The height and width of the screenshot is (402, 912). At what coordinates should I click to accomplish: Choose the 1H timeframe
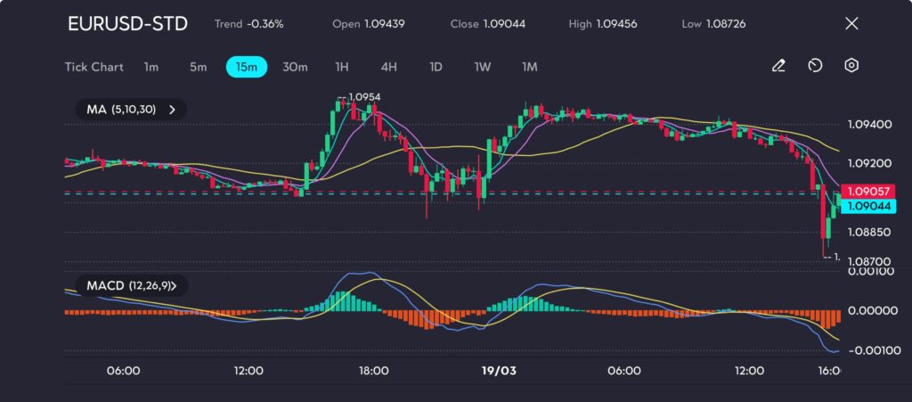[342, 67]
